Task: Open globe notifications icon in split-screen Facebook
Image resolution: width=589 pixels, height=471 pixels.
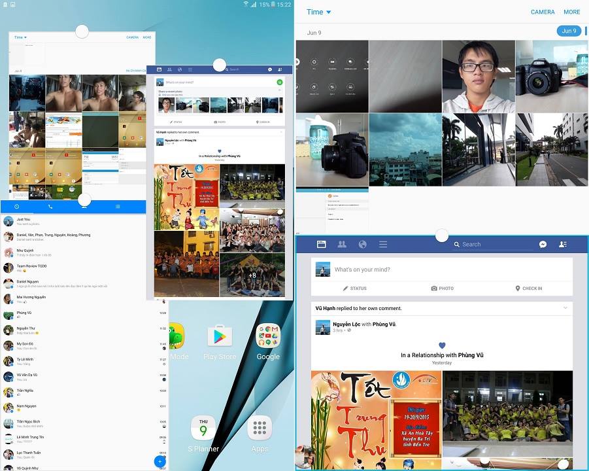Action: pyautogui.click(x=363, y=245)
